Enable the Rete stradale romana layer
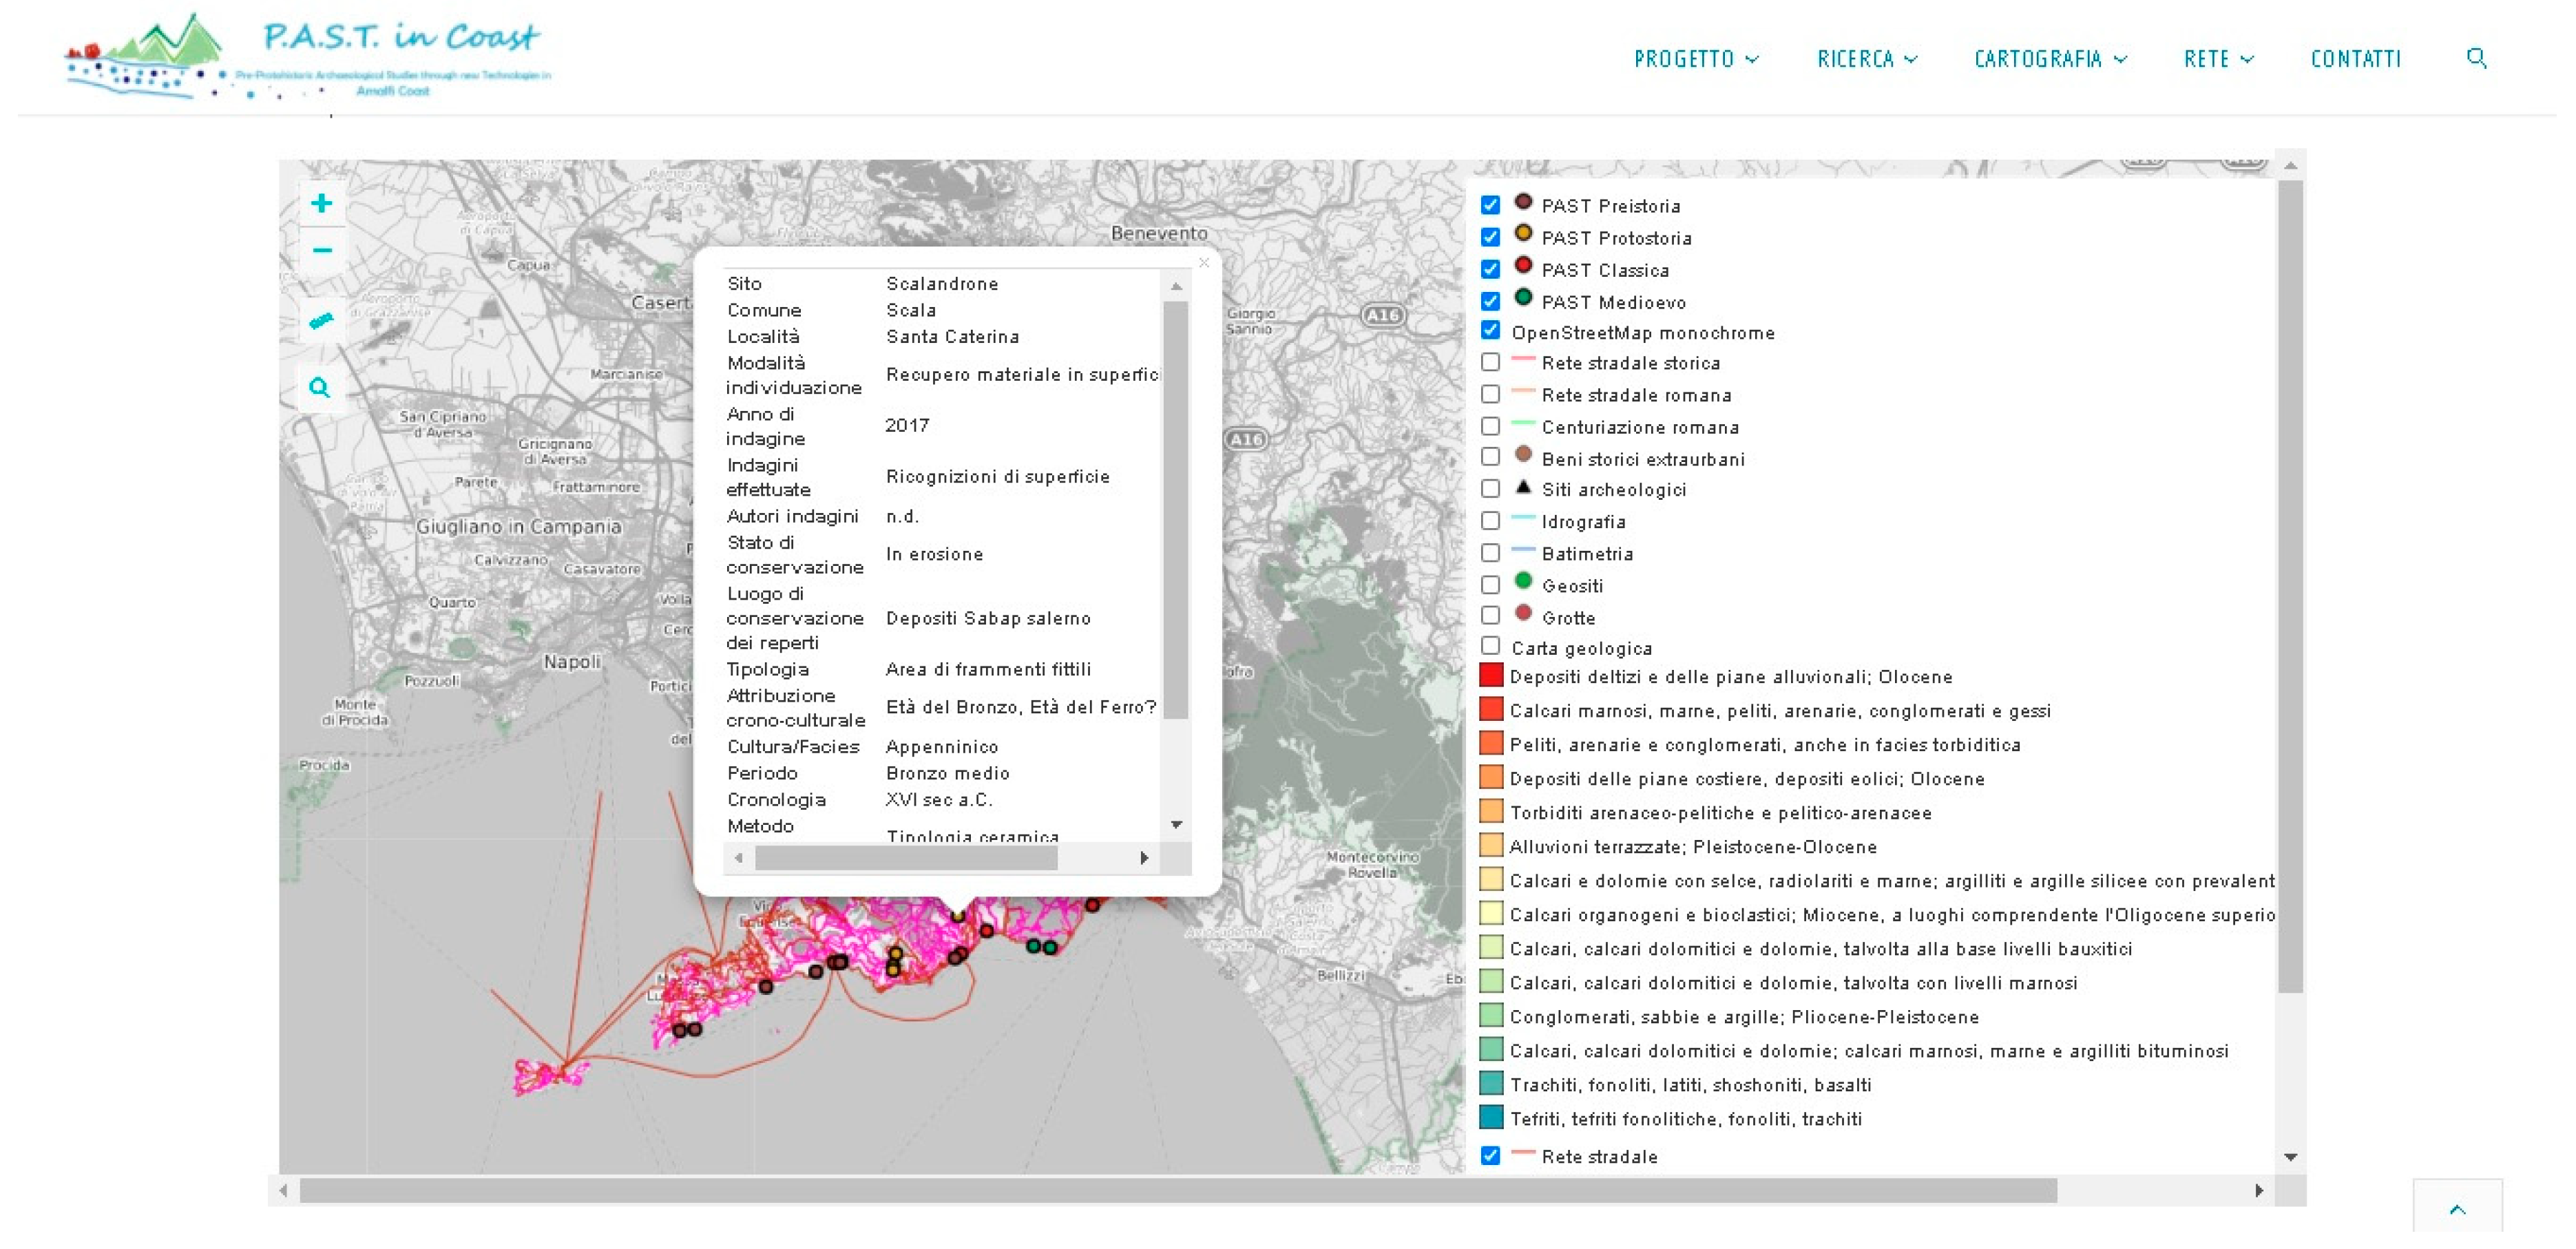Image resolution: width=2576 pixels, height=1249 pixels. (x=1490, y=394)
